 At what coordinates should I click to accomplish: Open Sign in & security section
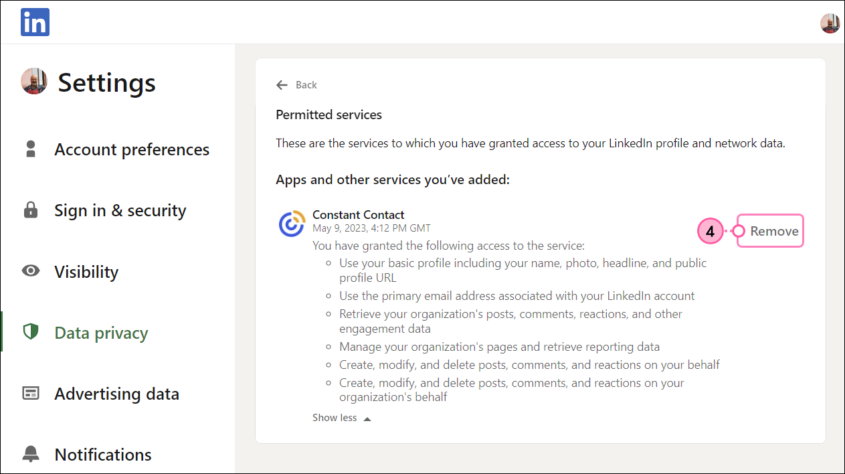tap(120, 210)
